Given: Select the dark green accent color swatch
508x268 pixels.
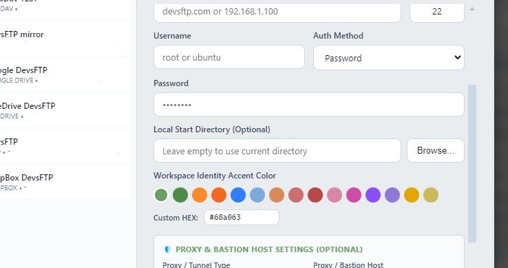Looking at the screenshot, I should pyautogui.click(x=180, y=195).
